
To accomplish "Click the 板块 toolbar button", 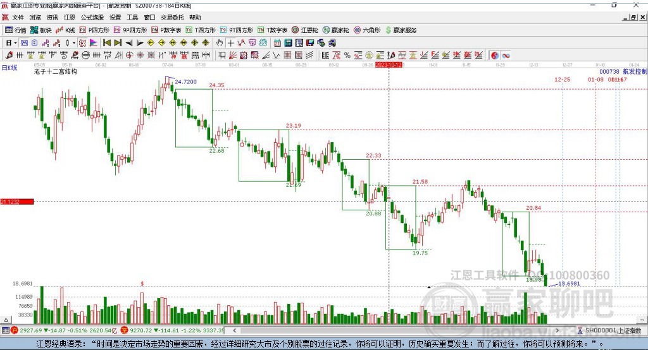I will (x=41, y=30).
